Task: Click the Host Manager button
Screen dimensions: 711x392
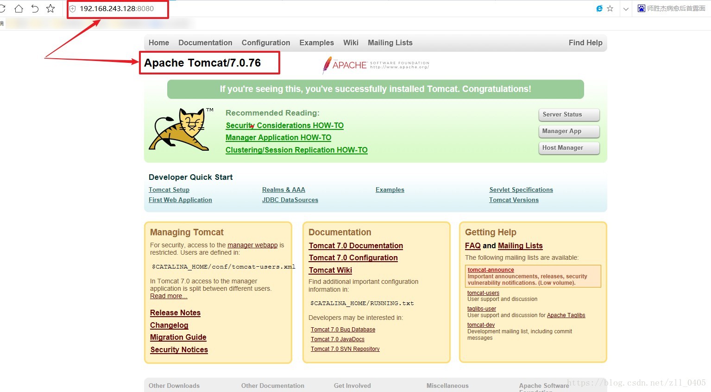Action: point(569,147)
